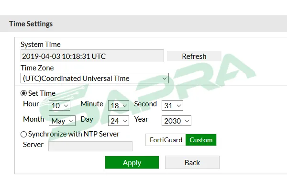Open the Month dropdown showing May

click(62, 121)
